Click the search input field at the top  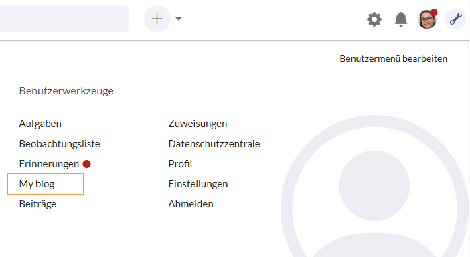[x=64, y=19]
